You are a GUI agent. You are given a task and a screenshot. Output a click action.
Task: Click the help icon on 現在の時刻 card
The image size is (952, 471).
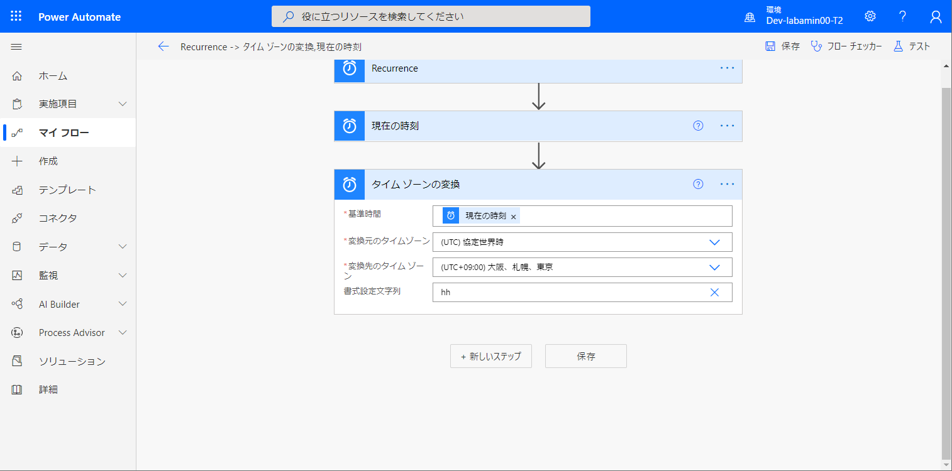[698, 126]
